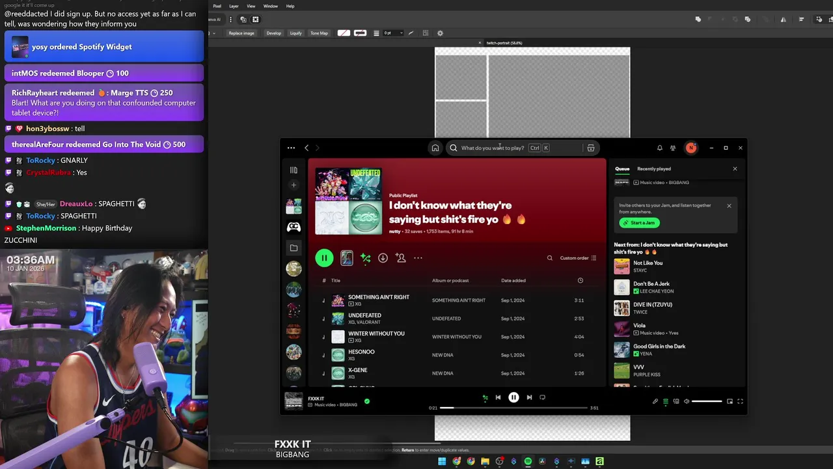The image size is (833, 469).
Task: Toggle the playlist video preview thumbnail button
Action: pos(347,258)
